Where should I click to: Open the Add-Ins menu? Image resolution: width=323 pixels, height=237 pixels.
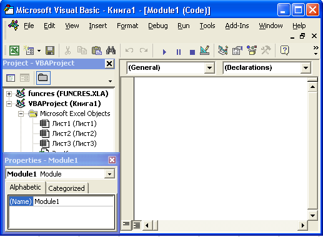click(x=237, y=26)
